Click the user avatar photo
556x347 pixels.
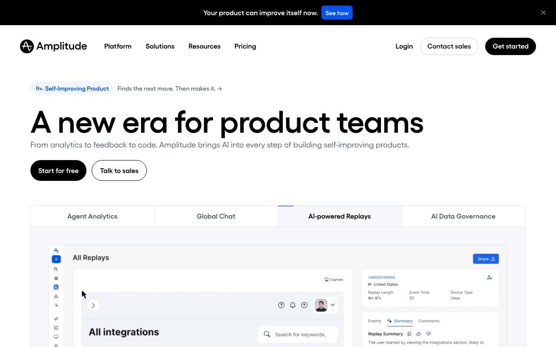point(321,305)
